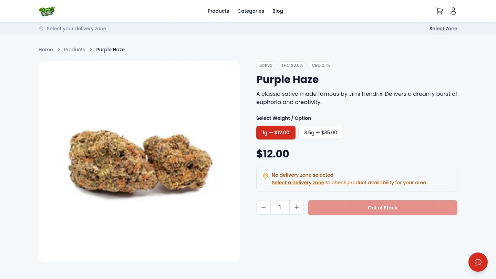Follow the 'Select a delivery zone' link

pyautogui.click(x=298, y=183)
